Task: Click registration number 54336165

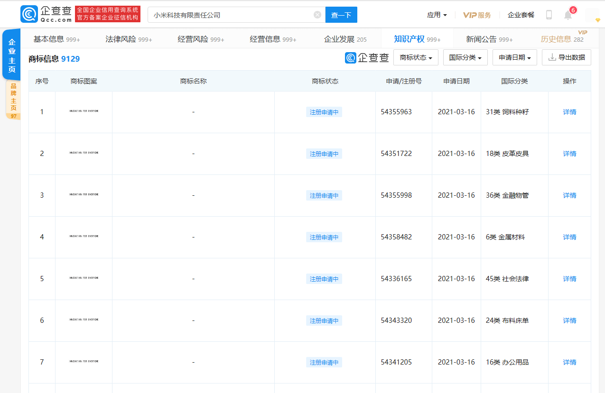Action: [396, 279]
